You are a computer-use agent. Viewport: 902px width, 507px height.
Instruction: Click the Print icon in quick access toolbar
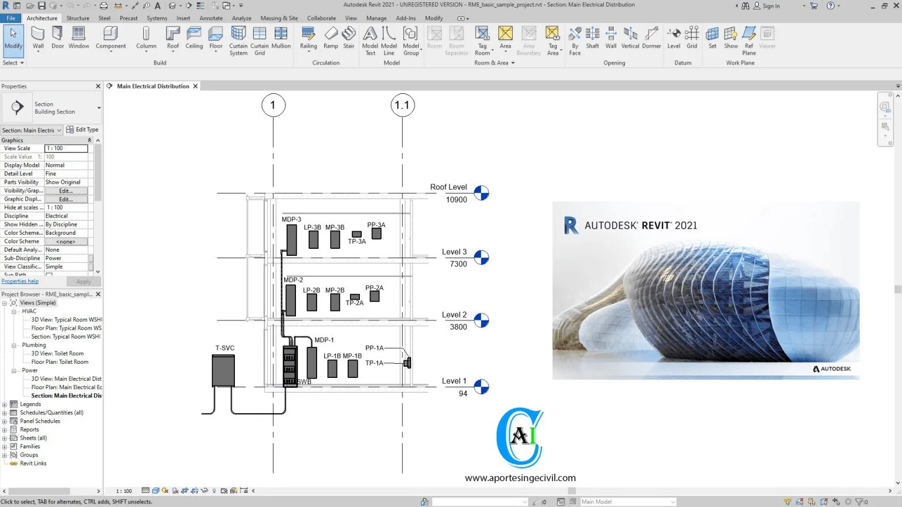[103, 5]
